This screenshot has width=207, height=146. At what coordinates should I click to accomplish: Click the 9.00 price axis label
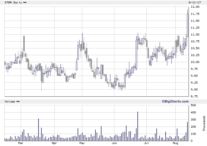pyautogui.click(x=194, y=90)
